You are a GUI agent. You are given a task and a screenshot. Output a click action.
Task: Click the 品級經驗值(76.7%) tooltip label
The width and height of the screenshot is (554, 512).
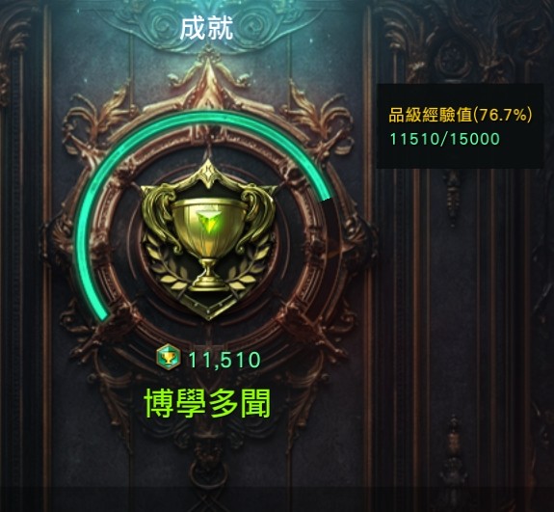[x=460, y=116]
